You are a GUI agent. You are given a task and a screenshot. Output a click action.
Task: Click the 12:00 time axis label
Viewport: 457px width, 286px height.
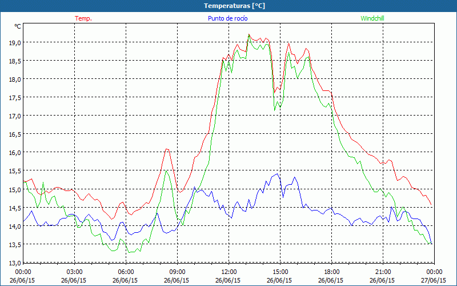pos(229,272)
